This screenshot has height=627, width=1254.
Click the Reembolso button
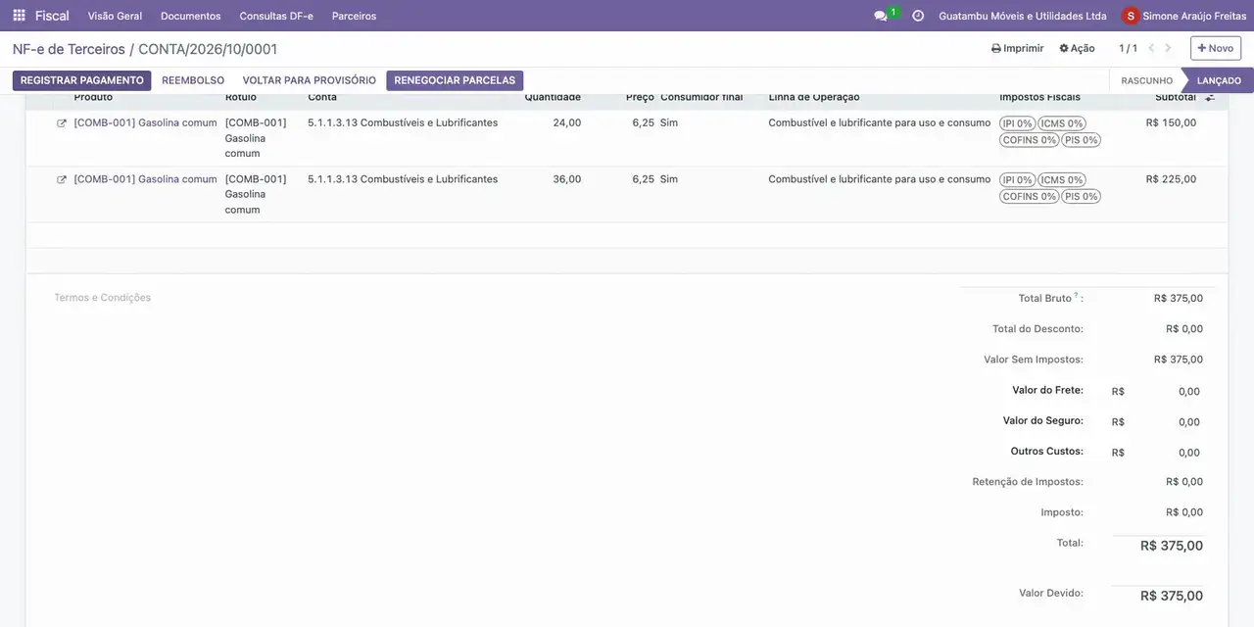pos(193,80)
